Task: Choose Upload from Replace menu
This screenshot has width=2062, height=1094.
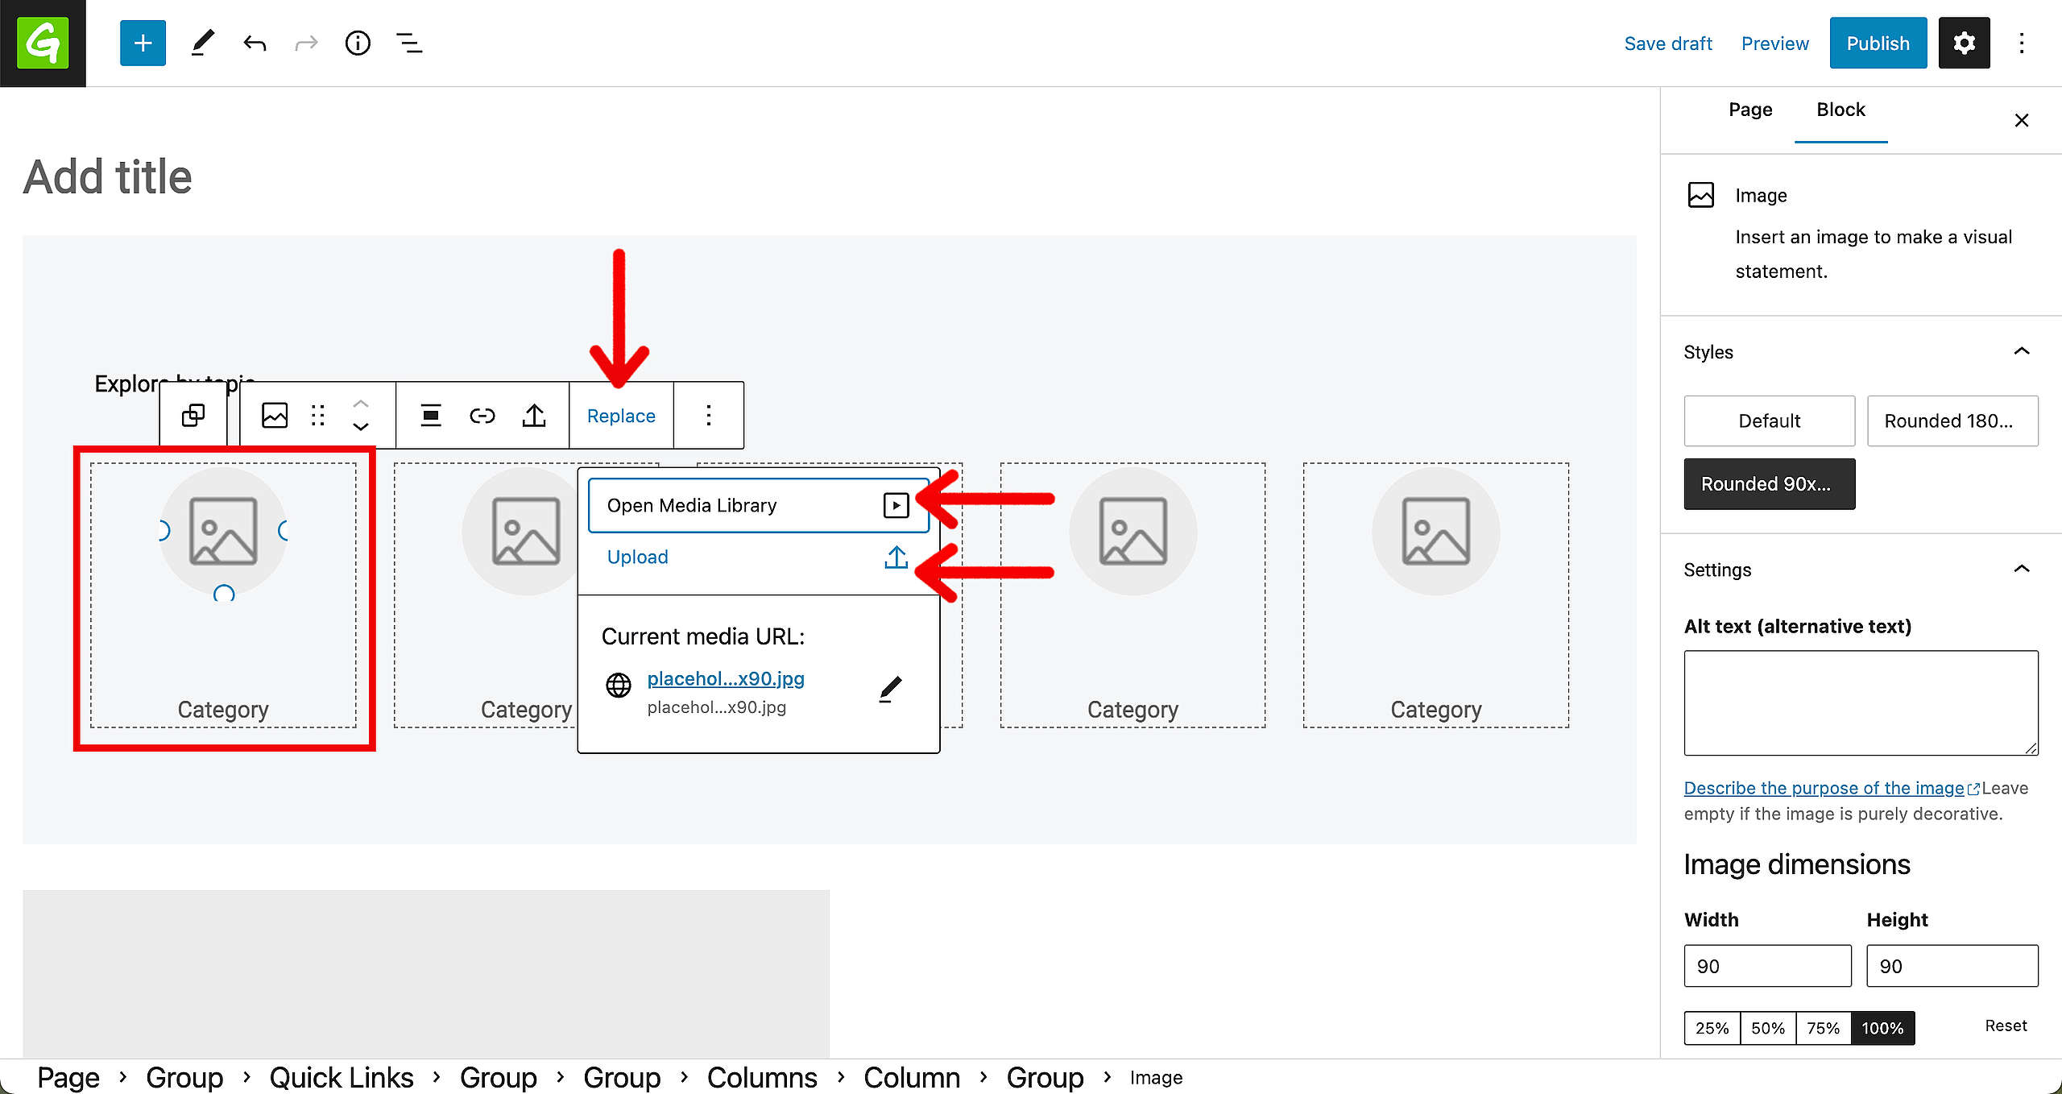Action: (x=758, y=557)
